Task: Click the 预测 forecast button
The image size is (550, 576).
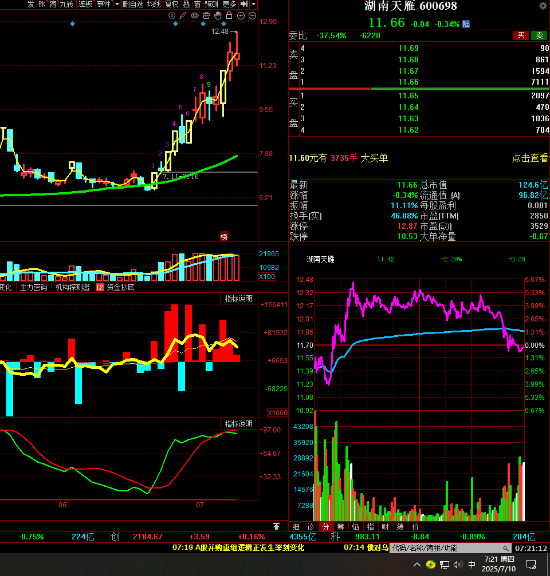Action: [211, 4]
